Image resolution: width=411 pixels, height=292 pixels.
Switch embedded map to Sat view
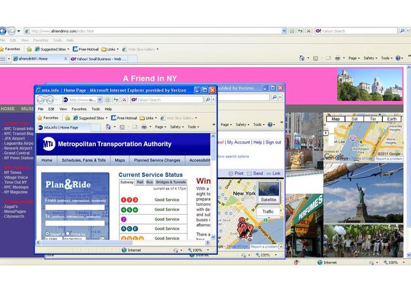pyautogui.click(x=354, y=119)
